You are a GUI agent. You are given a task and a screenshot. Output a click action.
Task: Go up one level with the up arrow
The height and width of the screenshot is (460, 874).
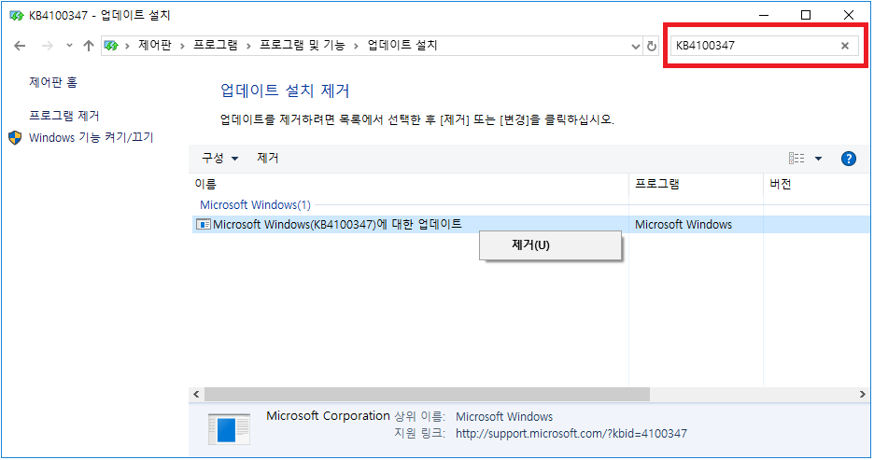tap(88, 46)
